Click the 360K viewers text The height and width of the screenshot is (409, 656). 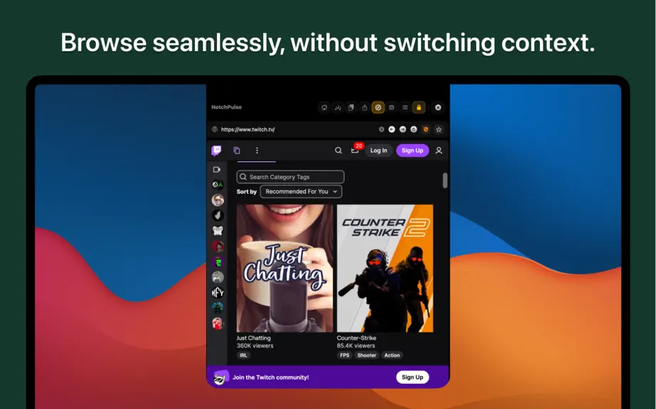pos(255,346)
